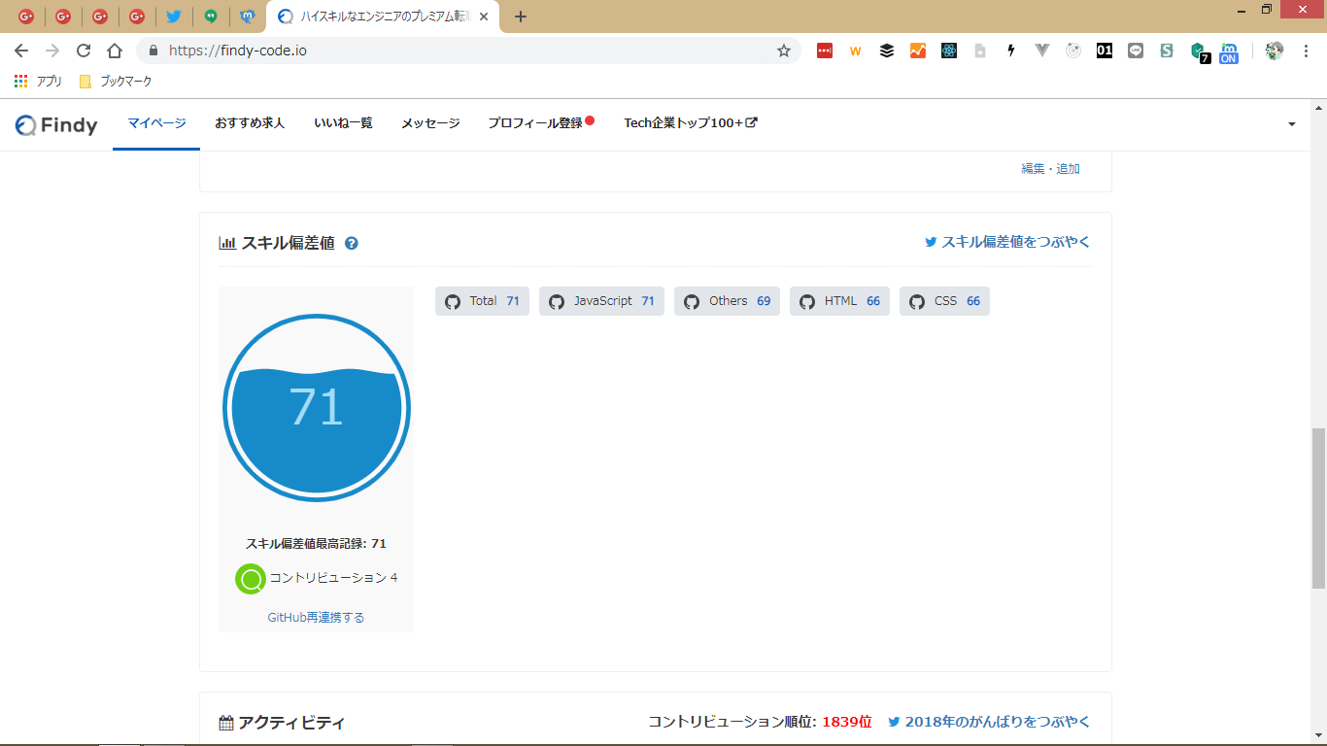Open the メッセージ menu item
Viewport: 1327px width, 746px height.
pyautogui.click(x=430, y=123)
